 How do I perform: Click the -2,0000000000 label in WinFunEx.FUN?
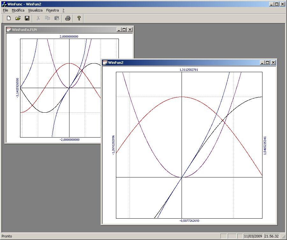tap(69, 140)
